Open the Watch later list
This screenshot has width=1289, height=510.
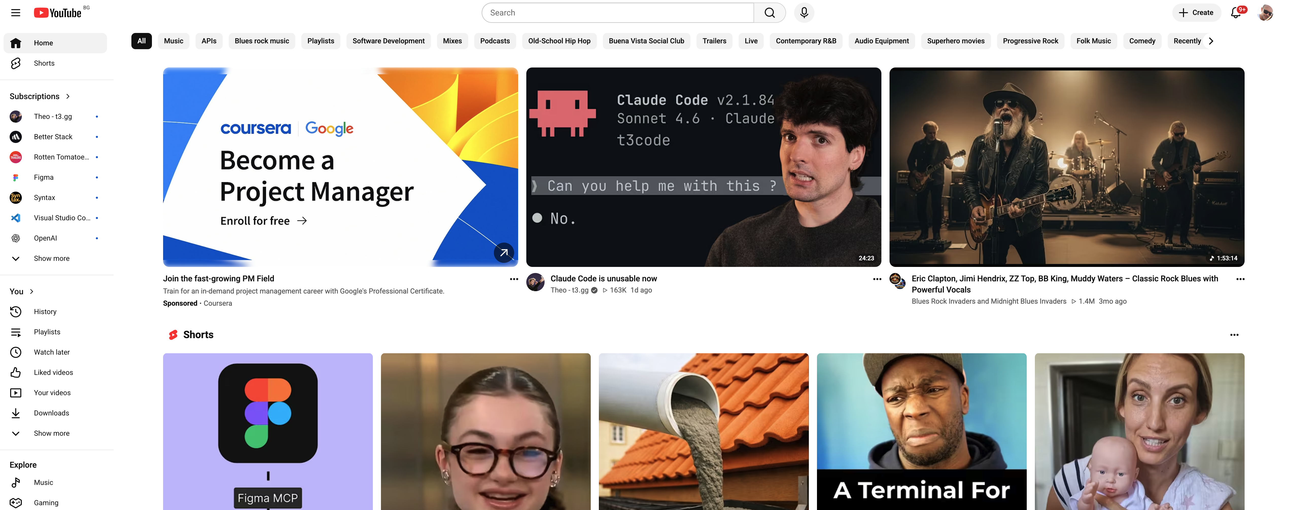[x=51, y=352]
